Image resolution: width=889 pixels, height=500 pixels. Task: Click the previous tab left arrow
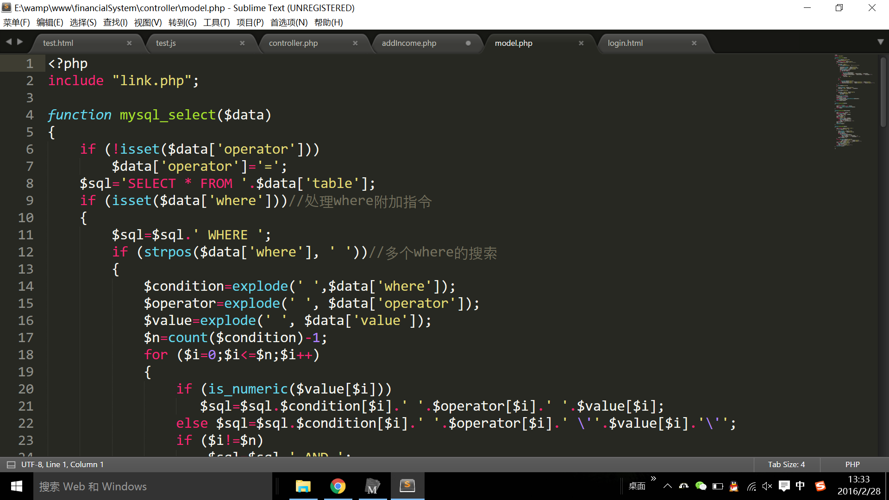[x=8, y=42]
